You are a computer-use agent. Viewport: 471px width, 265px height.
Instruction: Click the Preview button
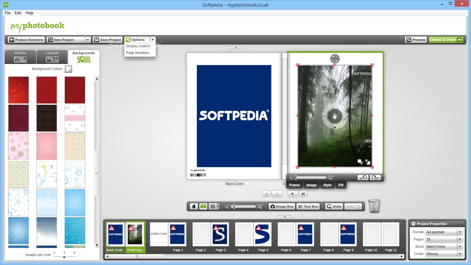[416, 40]
